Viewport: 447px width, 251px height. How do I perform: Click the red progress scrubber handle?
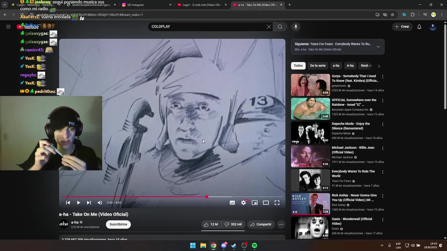[x=207, y=197]
